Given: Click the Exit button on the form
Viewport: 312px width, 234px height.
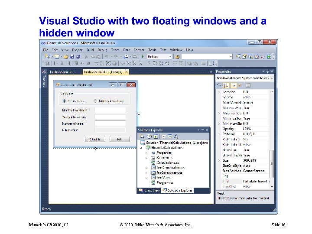Looking at the screenshot, I should [120, 139].
